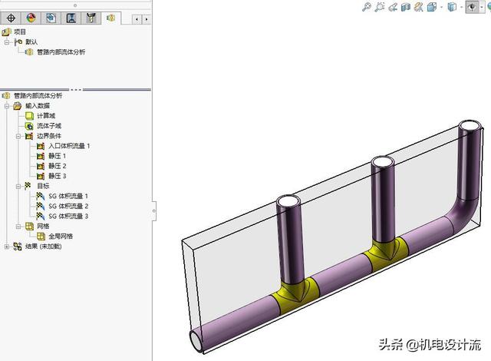This screenshot has height=361, width=491.
Task: Expand the 结果 (未加载) results node
Action: tap(7, 247)
